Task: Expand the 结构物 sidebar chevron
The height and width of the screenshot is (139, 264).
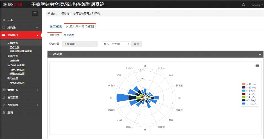Action: coord(37,28)
